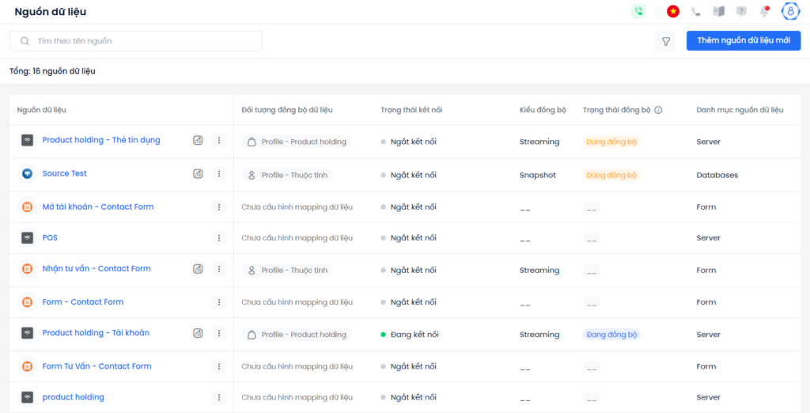The image size is (810, 413).
Task: Open three-dot menu for POS row
Action: [x=219, y=238]
